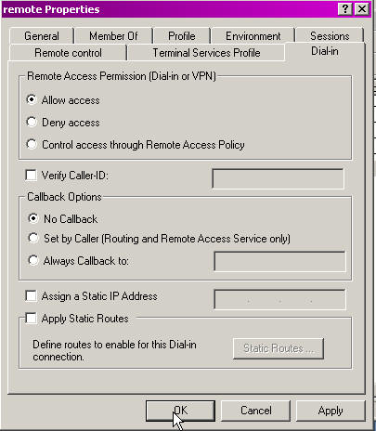Select the Deny access option

(32, 122)
